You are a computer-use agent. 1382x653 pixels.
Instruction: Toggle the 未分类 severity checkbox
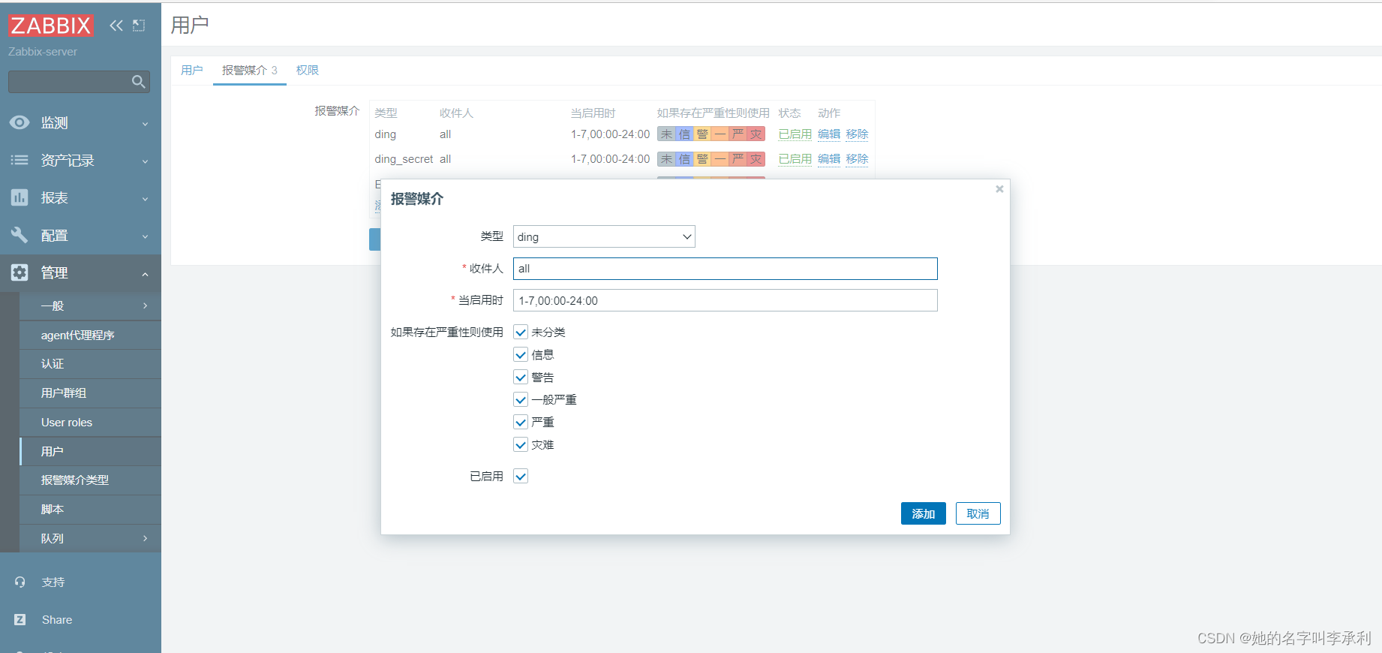521,332
